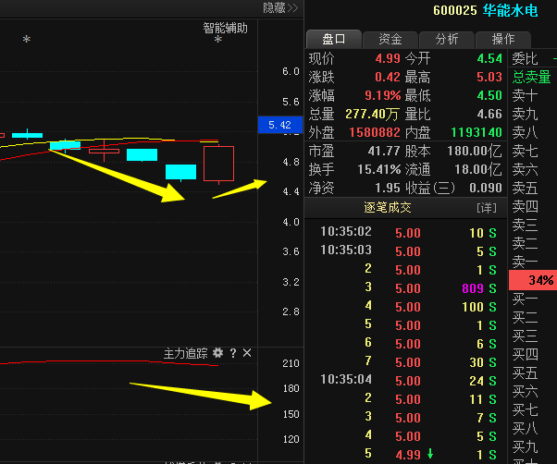
Task: Select the 量比 value 4.66
Action: coord(489,114)
